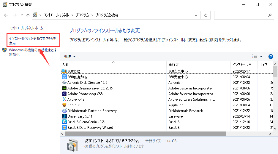This screenshot has width=278, height=154.
Task: Sort by サイズ column header
Action: [x=265, y=65]
